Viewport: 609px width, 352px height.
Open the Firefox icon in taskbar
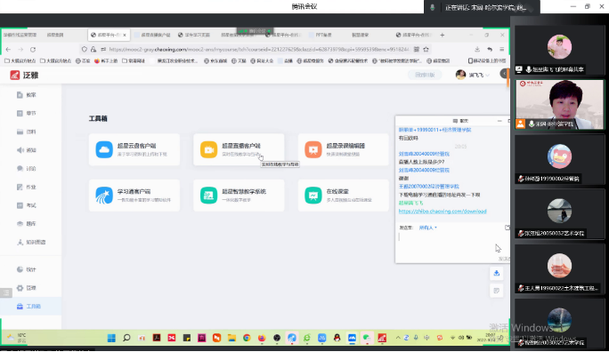pyautogui.click(x=262, y=338)
